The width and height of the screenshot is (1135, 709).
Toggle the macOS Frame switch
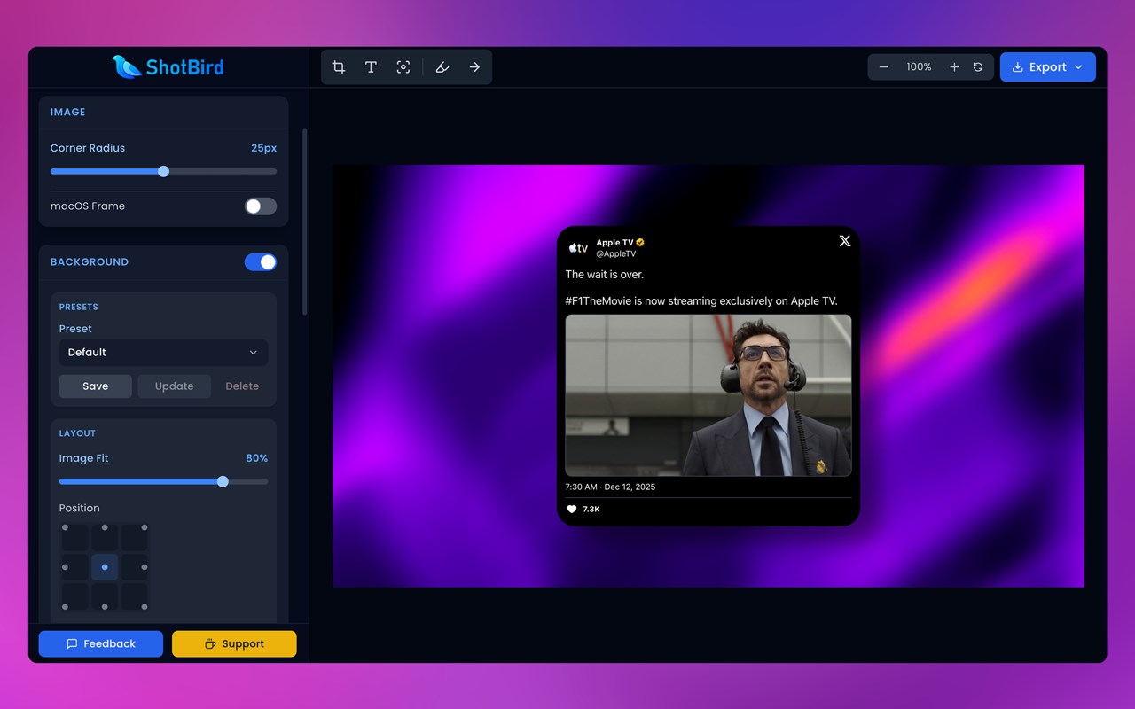[x=261, y=206]
